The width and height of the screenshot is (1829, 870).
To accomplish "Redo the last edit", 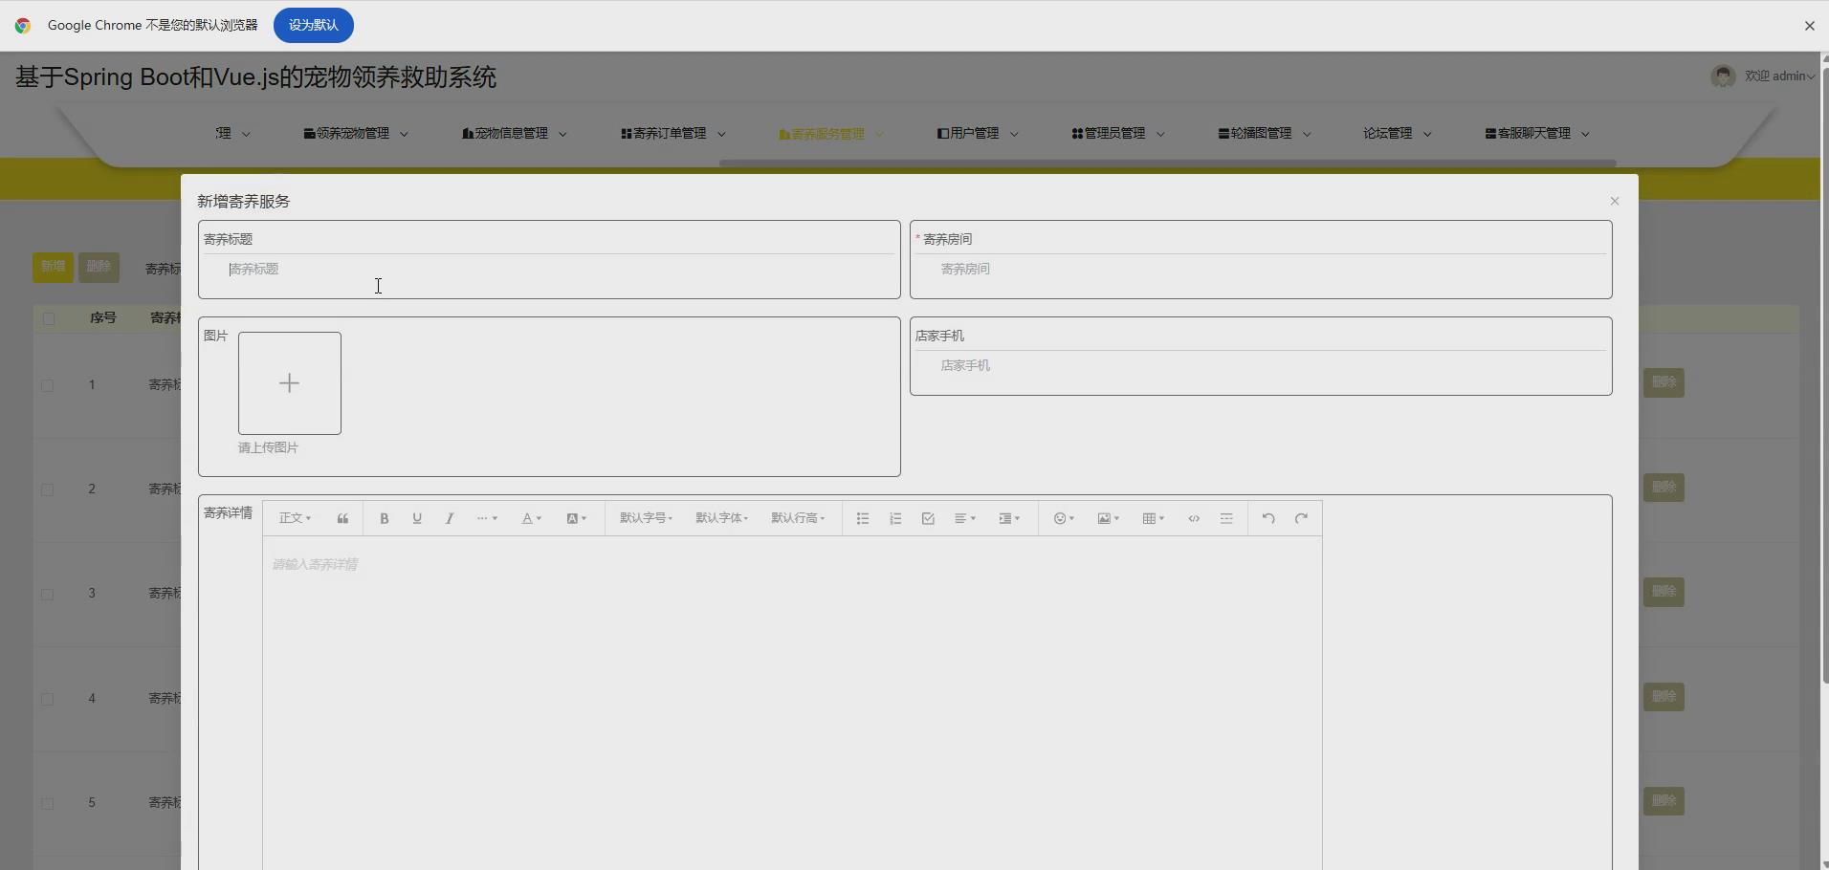I will point(1301,518).
